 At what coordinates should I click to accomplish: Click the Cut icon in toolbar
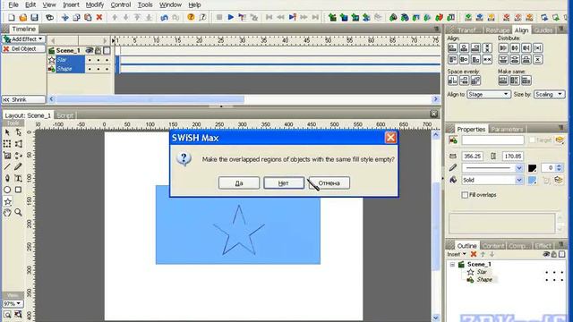65,18
